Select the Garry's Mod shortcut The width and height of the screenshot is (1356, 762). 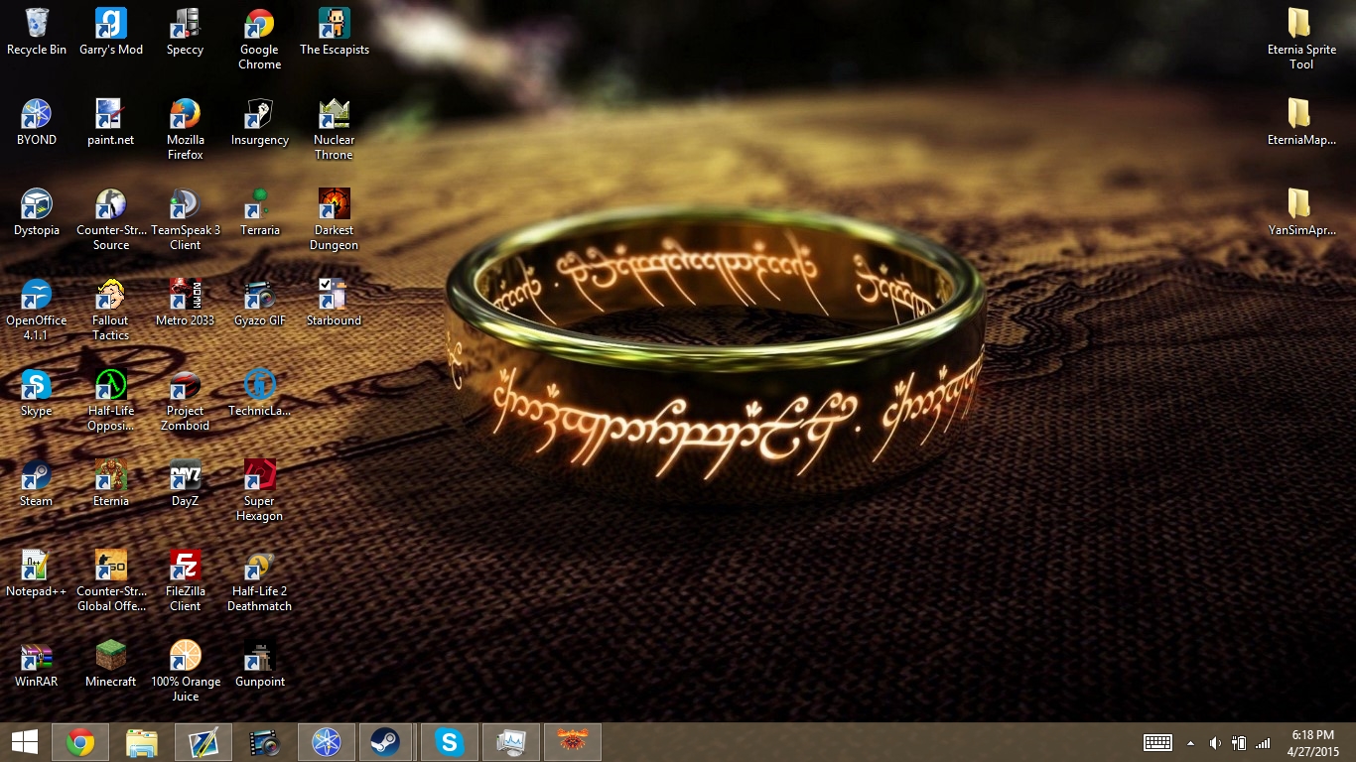111,32
